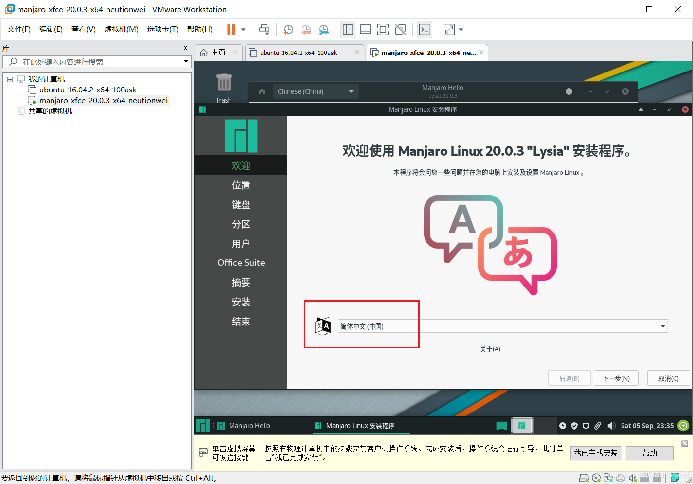Open the 文件(F) menu
Image resolution: width=693 pixels, height=484 pixels.
pyautogui.click(x=19, y=29)
